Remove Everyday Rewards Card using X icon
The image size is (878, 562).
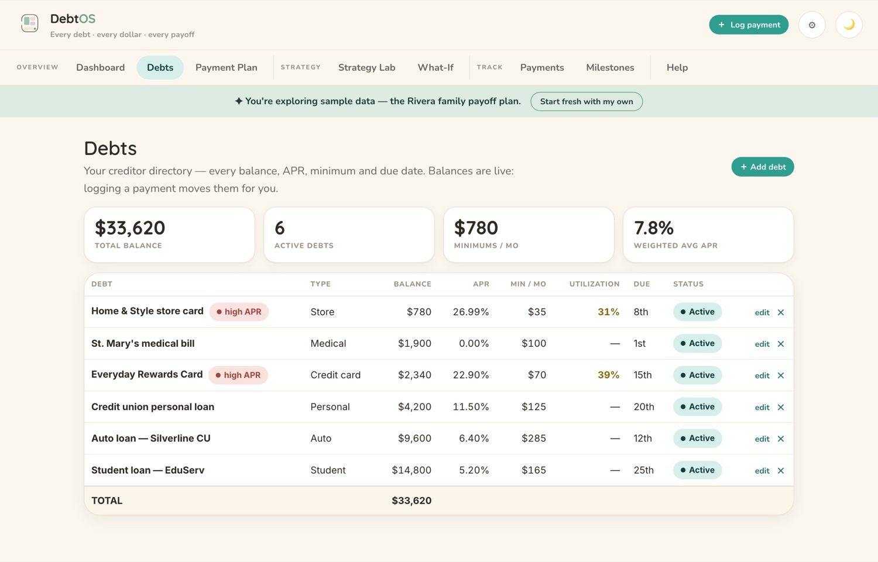(781, 375)
